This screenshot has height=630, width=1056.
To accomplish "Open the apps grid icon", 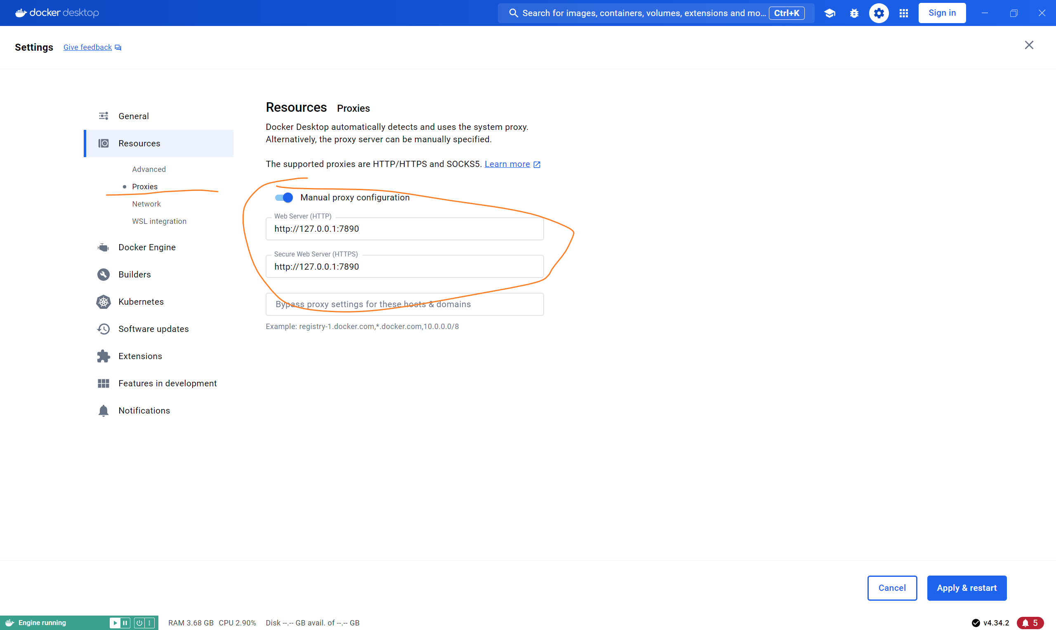I will (903, 13).
